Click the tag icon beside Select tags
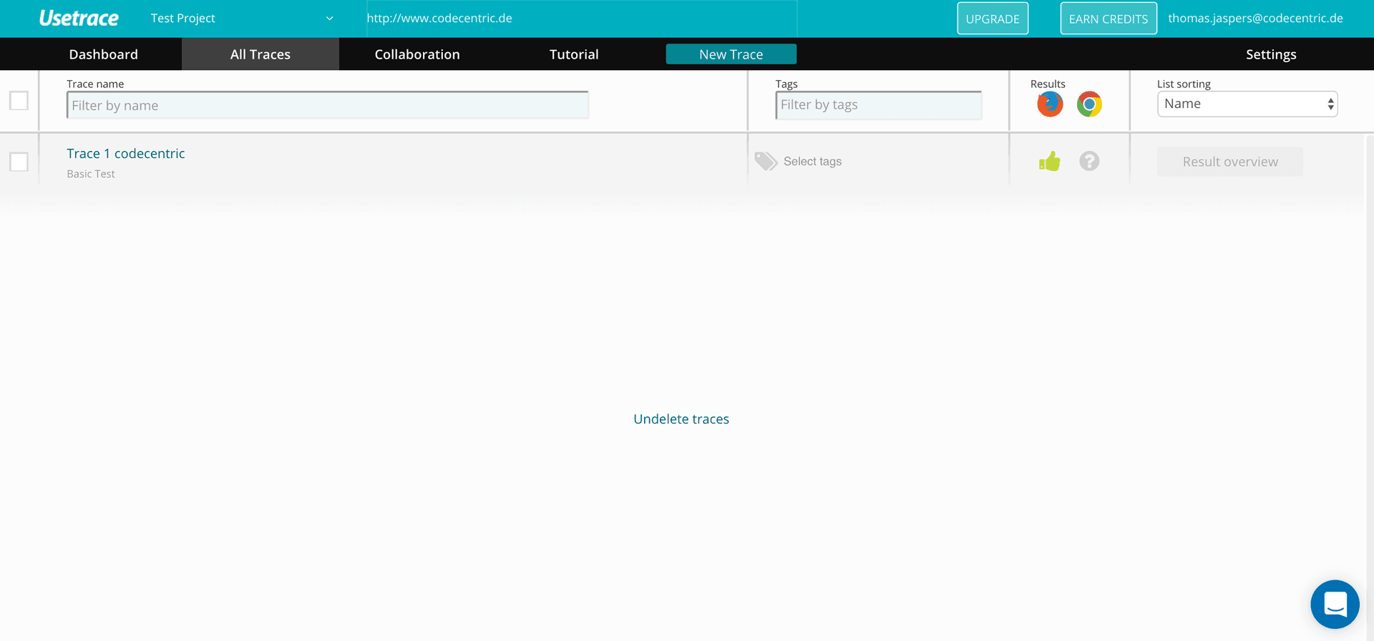The width and height of the screenshot is (1374, 641). tap(766, 162)
